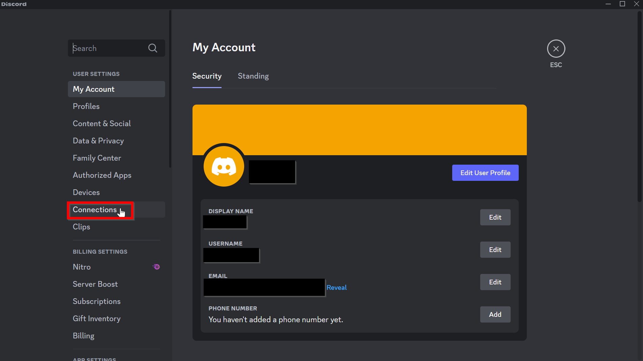Switch to the Standing tab
Screen dimensions: 643x361
pyautogui.click(x=253, y=76)
